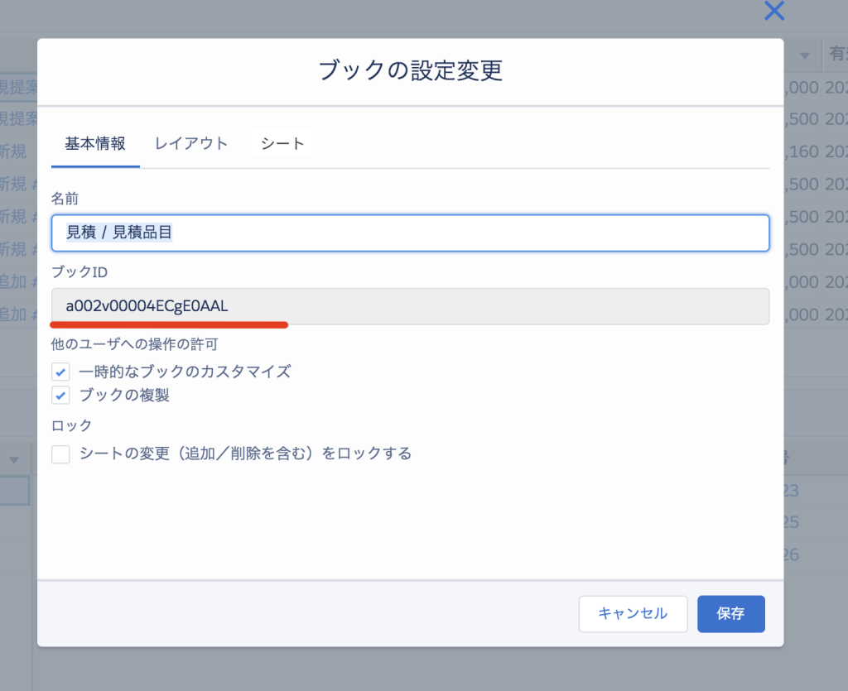Select the highlighted cell in lower-left grid
This screenshot has width=848, height=691.
click(x=15, y=491)
